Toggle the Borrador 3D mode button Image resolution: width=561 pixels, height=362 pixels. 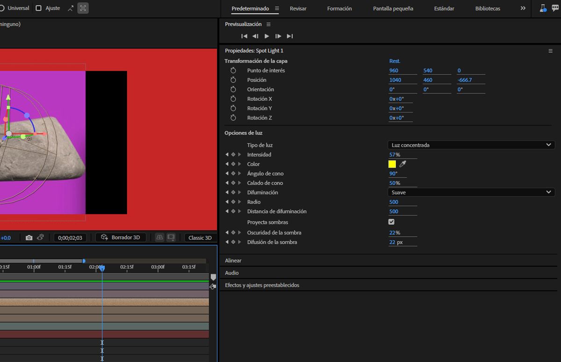(x=121, y=238)
